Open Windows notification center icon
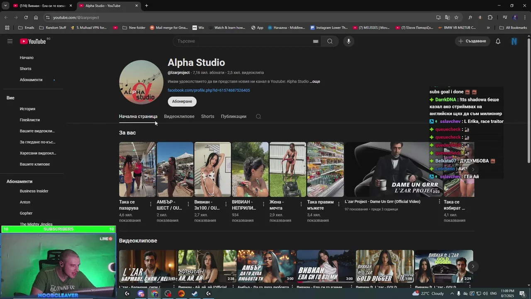531x299 pixels. click(522, 294)
